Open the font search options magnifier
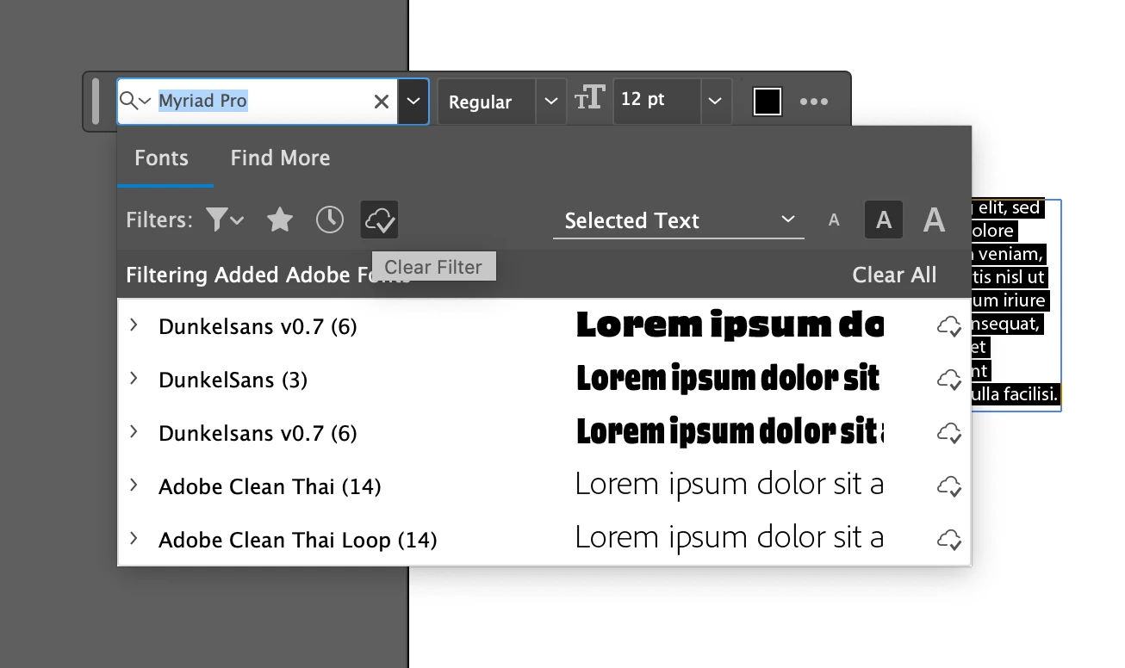The height and width of the screenshot is (668, 1125). tap(135, 101)
